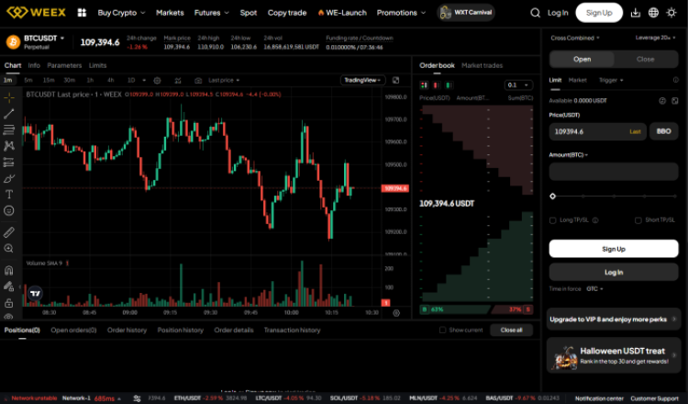The height and width of the screenshot is (404, 688).
Task: Check the Show current checkbox
Action: click(x=442, y=330)
